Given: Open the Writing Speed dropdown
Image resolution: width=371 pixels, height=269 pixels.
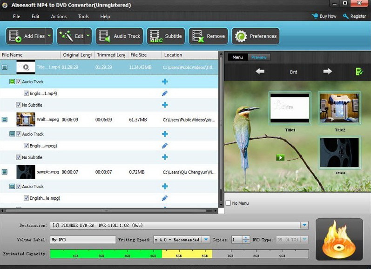Looking at the screenshot, I should point(205,240).
